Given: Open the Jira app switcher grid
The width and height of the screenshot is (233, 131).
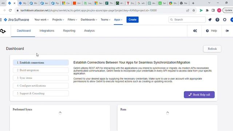Looking at the screenshot, I should (1, 20).
